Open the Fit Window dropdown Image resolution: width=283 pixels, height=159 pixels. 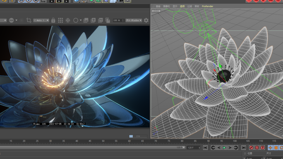pyautogui.click(x=134, y=20)
